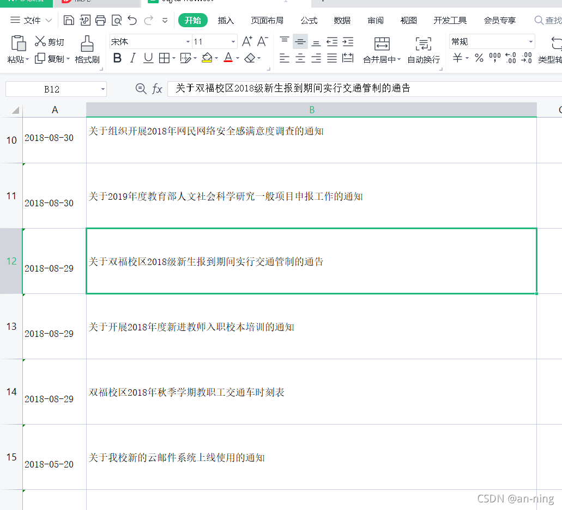Redo the last undone action
This screenshot has width=562, height=510.
click(148, 20)
